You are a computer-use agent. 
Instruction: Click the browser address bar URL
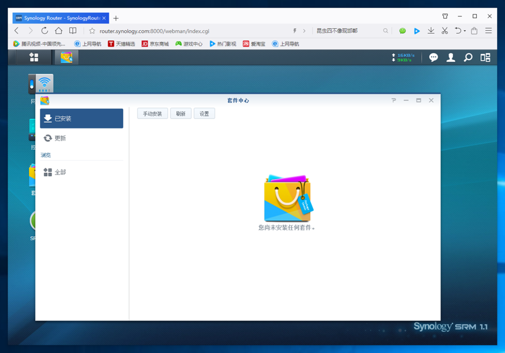(154, 31)
